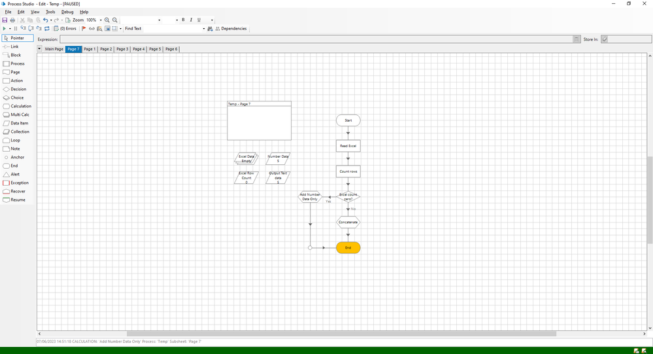
Task: Expand the grid options dropdown arrow
Action: 120,29
